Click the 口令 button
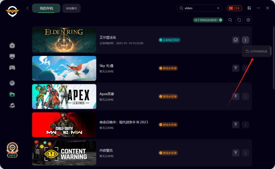 click(234, 8)
